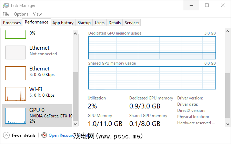Image resolution: width=231 pixels, height=144 pixels.
Task: Switch to the Processes tab
Action: coord(12,23)
